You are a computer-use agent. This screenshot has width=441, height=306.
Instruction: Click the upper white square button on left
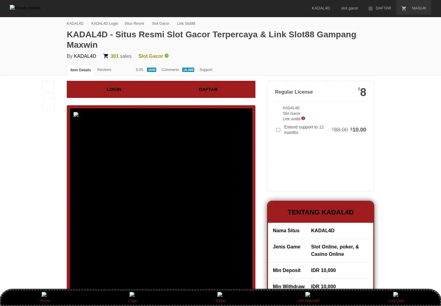click(x=48, y=87)
